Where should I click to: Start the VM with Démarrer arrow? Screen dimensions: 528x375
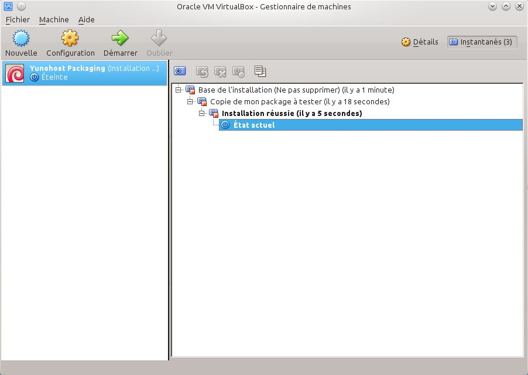[120, 39]
